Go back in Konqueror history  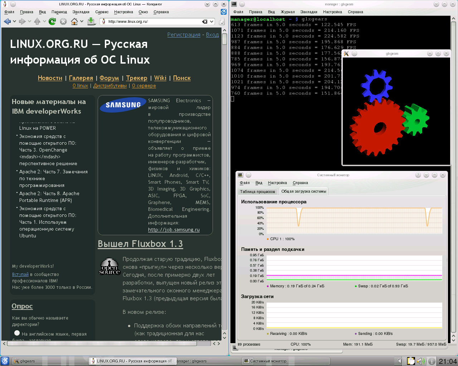pyautogui.click(x=7, y=21)
